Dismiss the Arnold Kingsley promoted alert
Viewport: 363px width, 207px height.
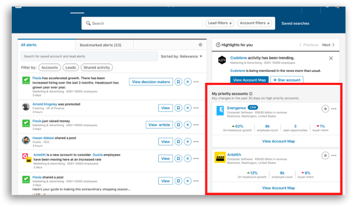(188, 108)
